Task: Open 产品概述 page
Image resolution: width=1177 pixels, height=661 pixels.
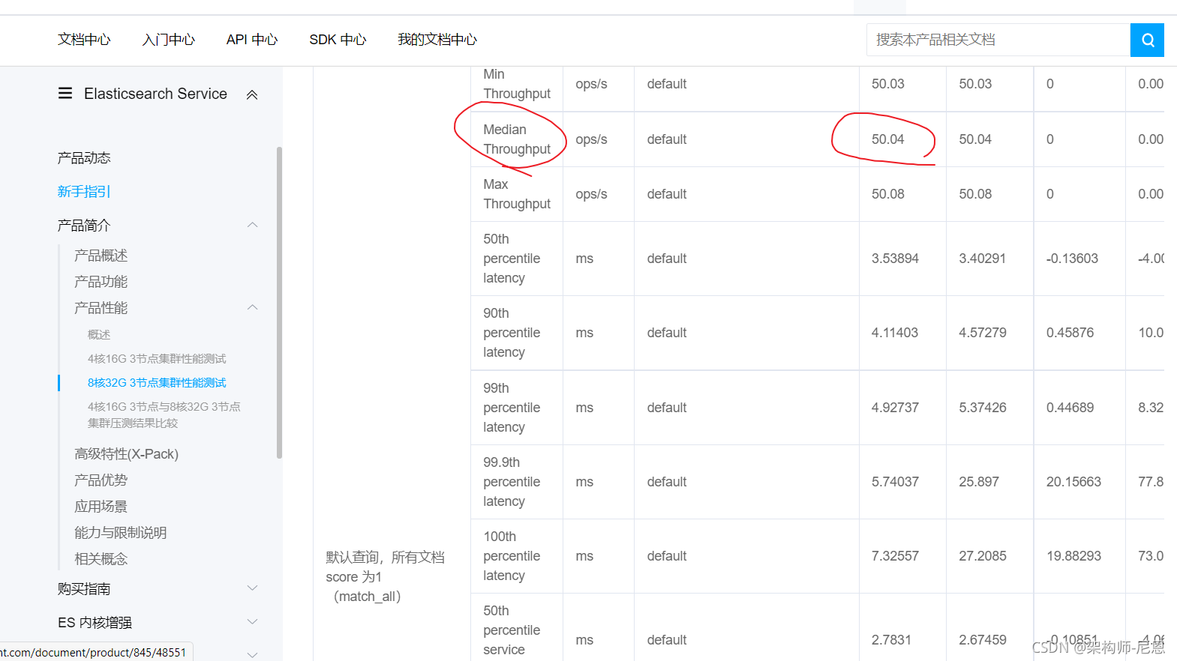Action: [x=101, y=256]
